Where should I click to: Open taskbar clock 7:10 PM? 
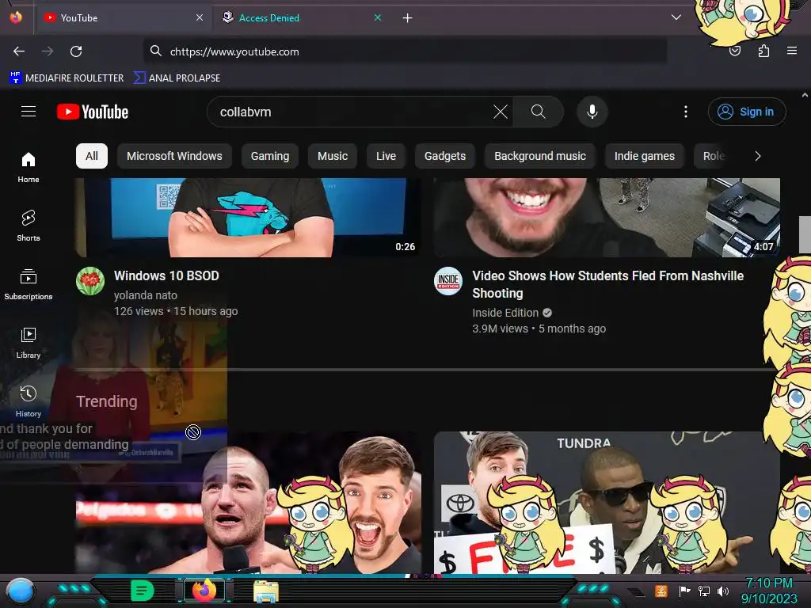(769, 591)
